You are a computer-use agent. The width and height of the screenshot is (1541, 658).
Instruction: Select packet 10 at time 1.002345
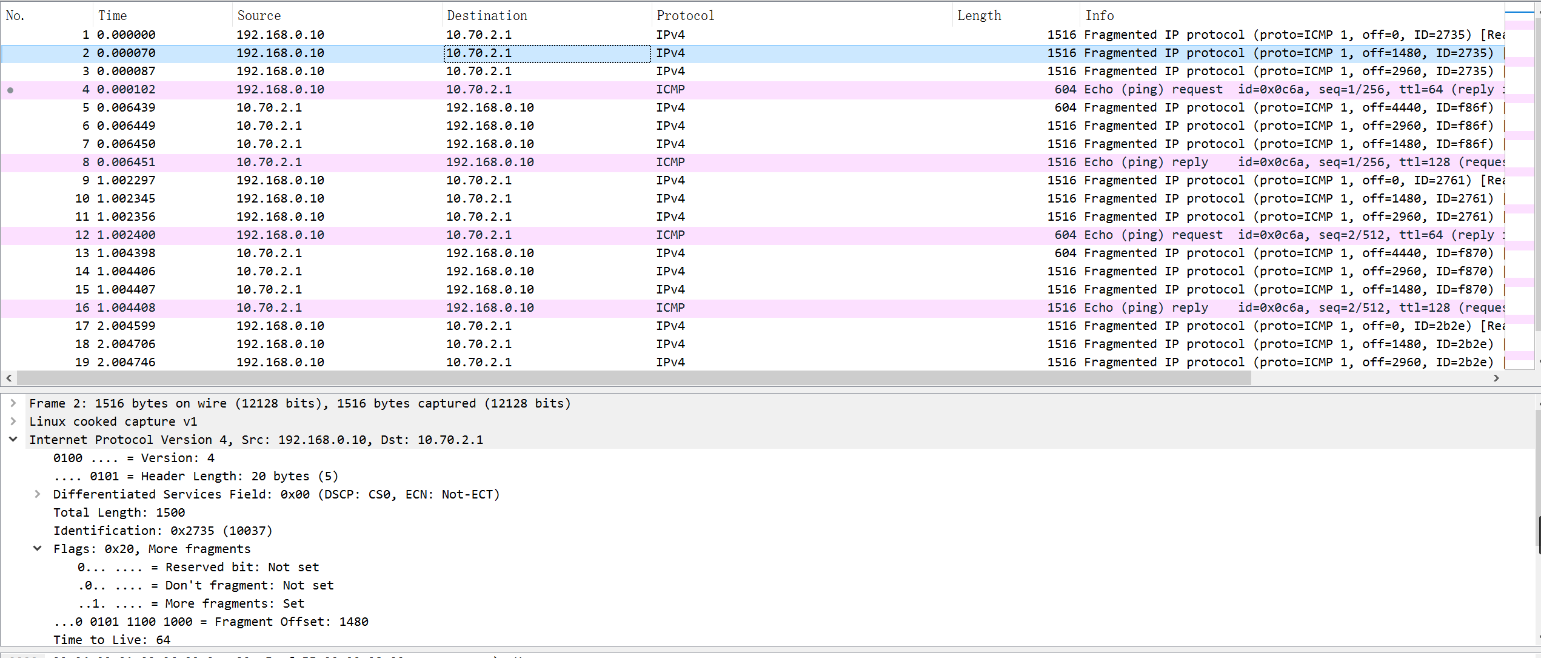click(x=752, y=198)
